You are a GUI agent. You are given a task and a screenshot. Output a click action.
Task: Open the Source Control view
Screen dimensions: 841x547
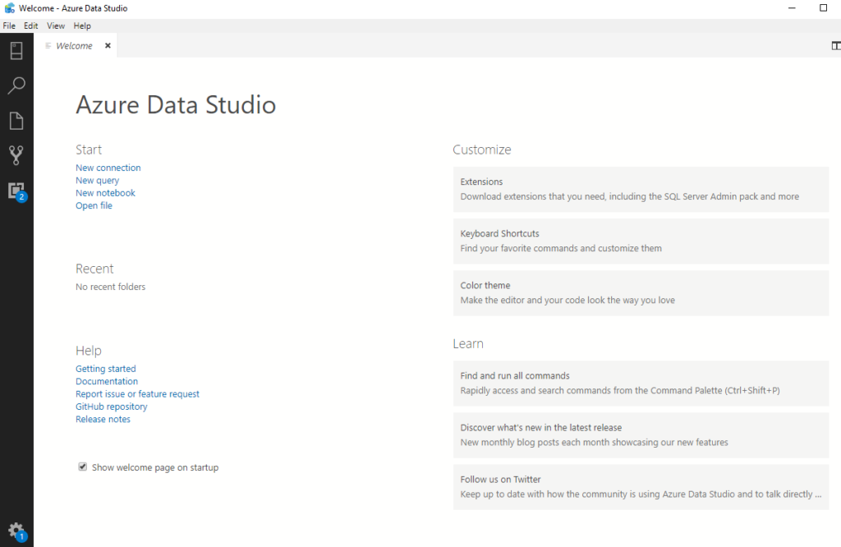tap(16, 154)
